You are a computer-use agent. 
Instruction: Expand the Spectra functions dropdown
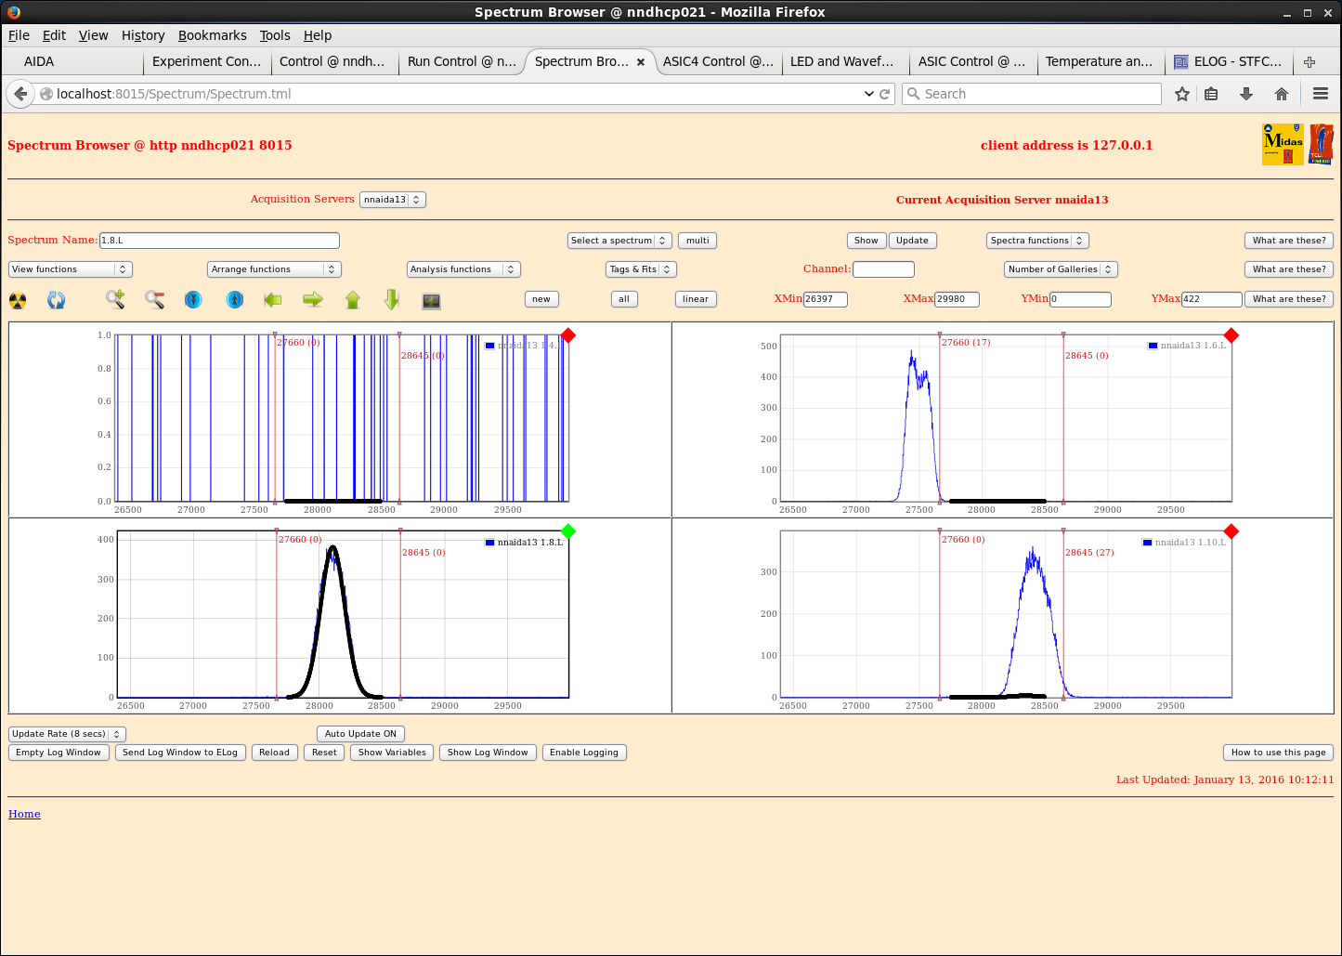point(1037,241)
